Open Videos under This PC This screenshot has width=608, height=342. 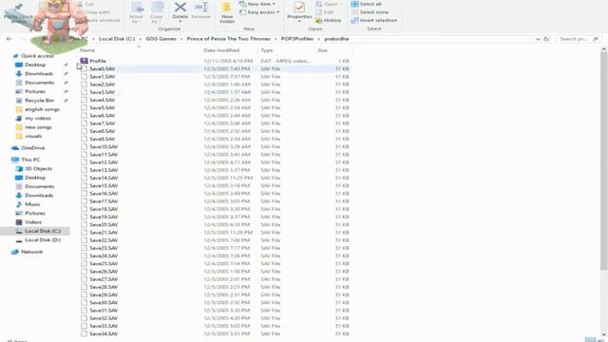pyautogui.click(x=33, y=222)
